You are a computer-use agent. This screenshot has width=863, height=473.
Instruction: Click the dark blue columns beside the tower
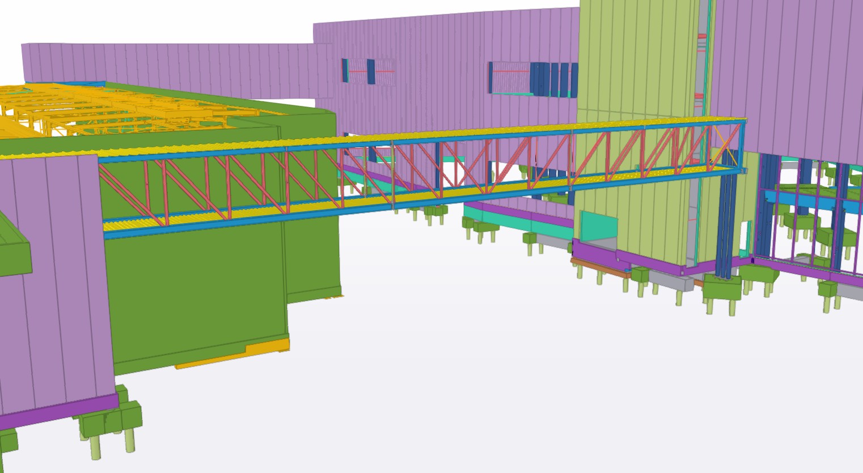(725, 227)
